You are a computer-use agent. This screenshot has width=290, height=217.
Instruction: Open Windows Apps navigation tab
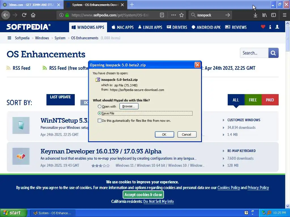click(x=88, y=27)
